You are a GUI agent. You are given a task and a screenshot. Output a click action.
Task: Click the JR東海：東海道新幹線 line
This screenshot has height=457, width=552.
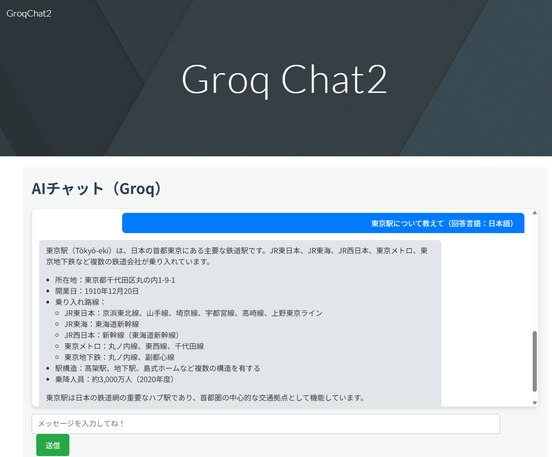(x=101, y=324)
